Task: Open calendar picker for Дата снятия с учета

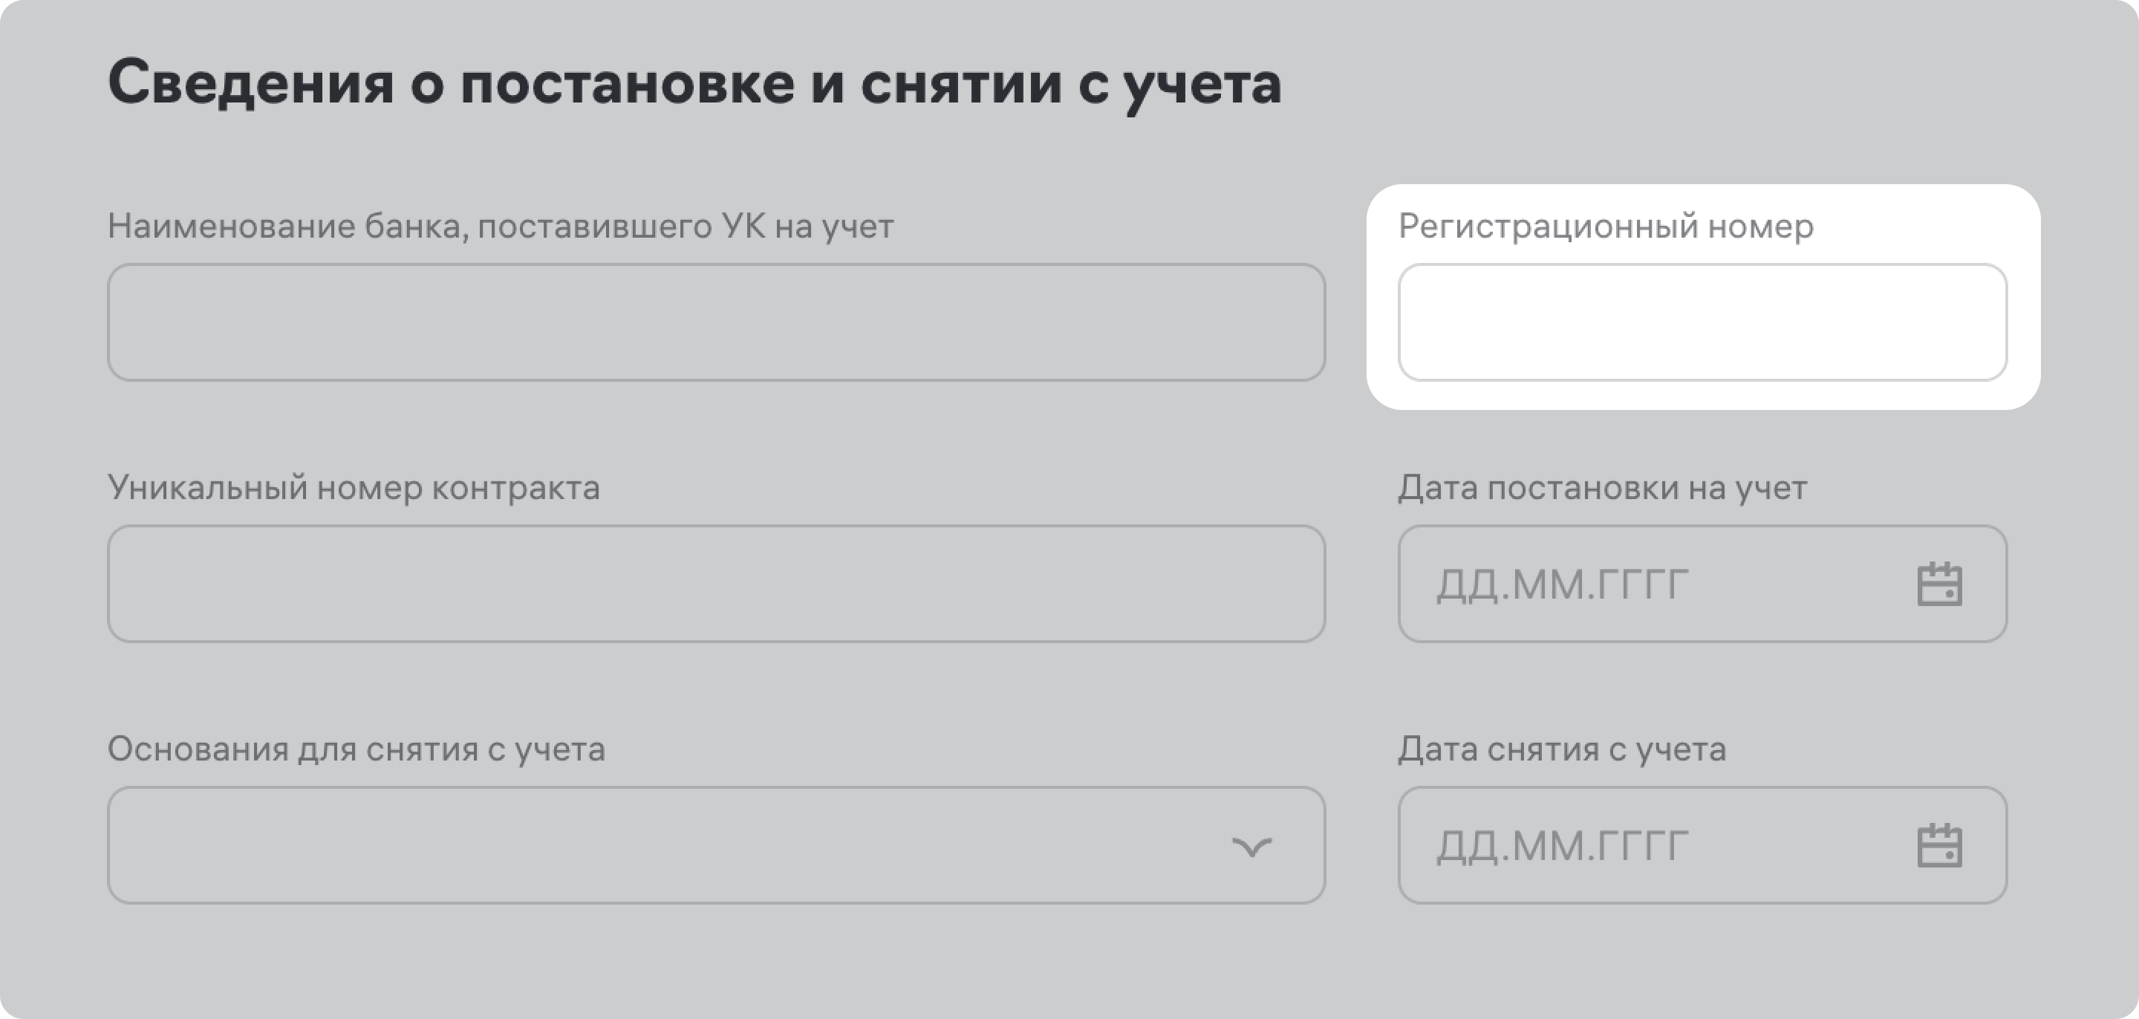Action: [1939, 846]
